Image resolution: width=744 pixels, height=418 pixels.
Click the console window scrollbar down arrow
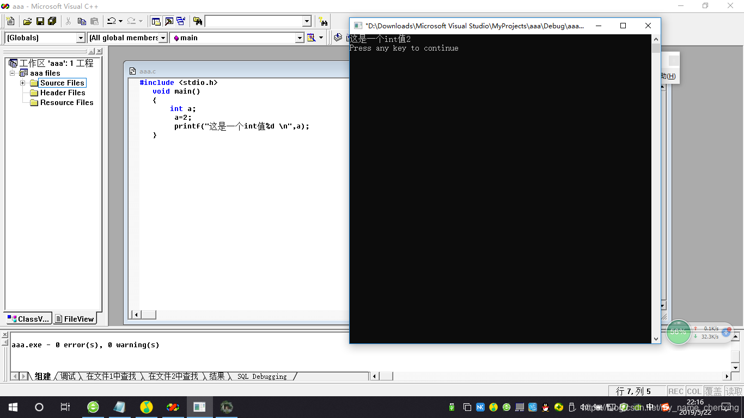656,339
